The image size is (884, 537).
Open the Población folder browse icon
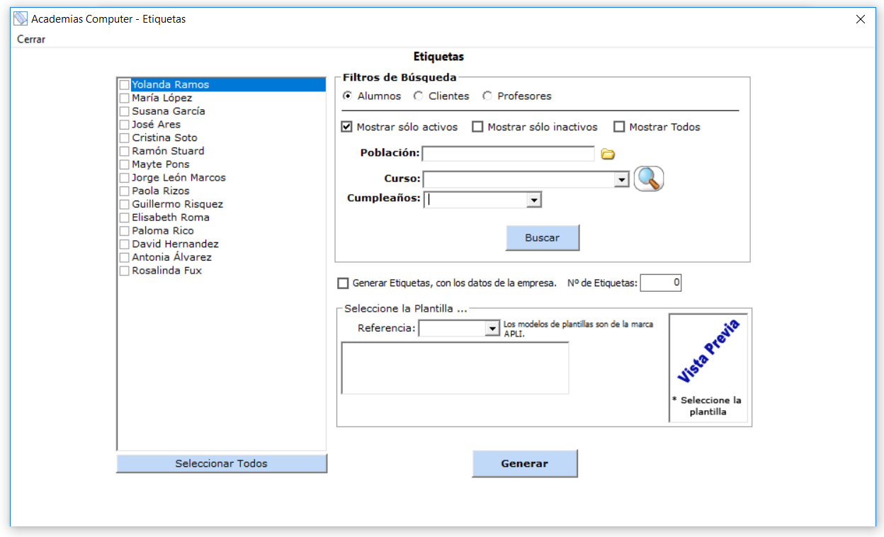click(608, 154)
